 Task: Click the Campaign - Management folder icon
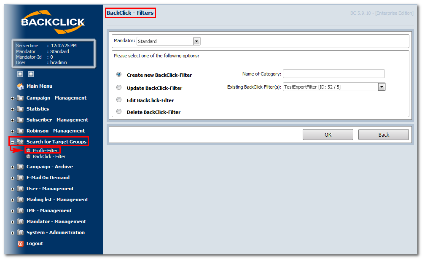(20, 98)
